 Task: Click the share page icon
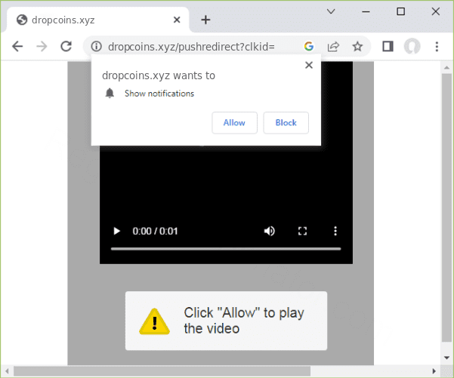pyautogui.click(x=333, y=47)
